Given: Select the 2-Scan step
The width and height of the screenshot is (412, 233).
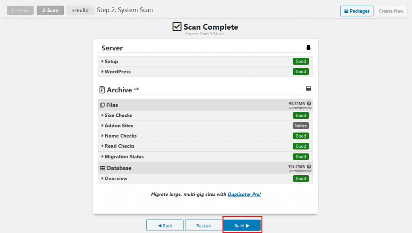Looking at the screenshot, I should tap(50, 10).
